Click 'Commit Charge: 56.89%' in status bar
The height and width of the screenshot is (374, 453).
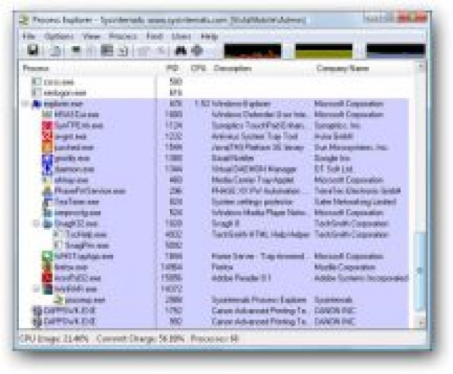pyautogui.click(x=140, y=339)
